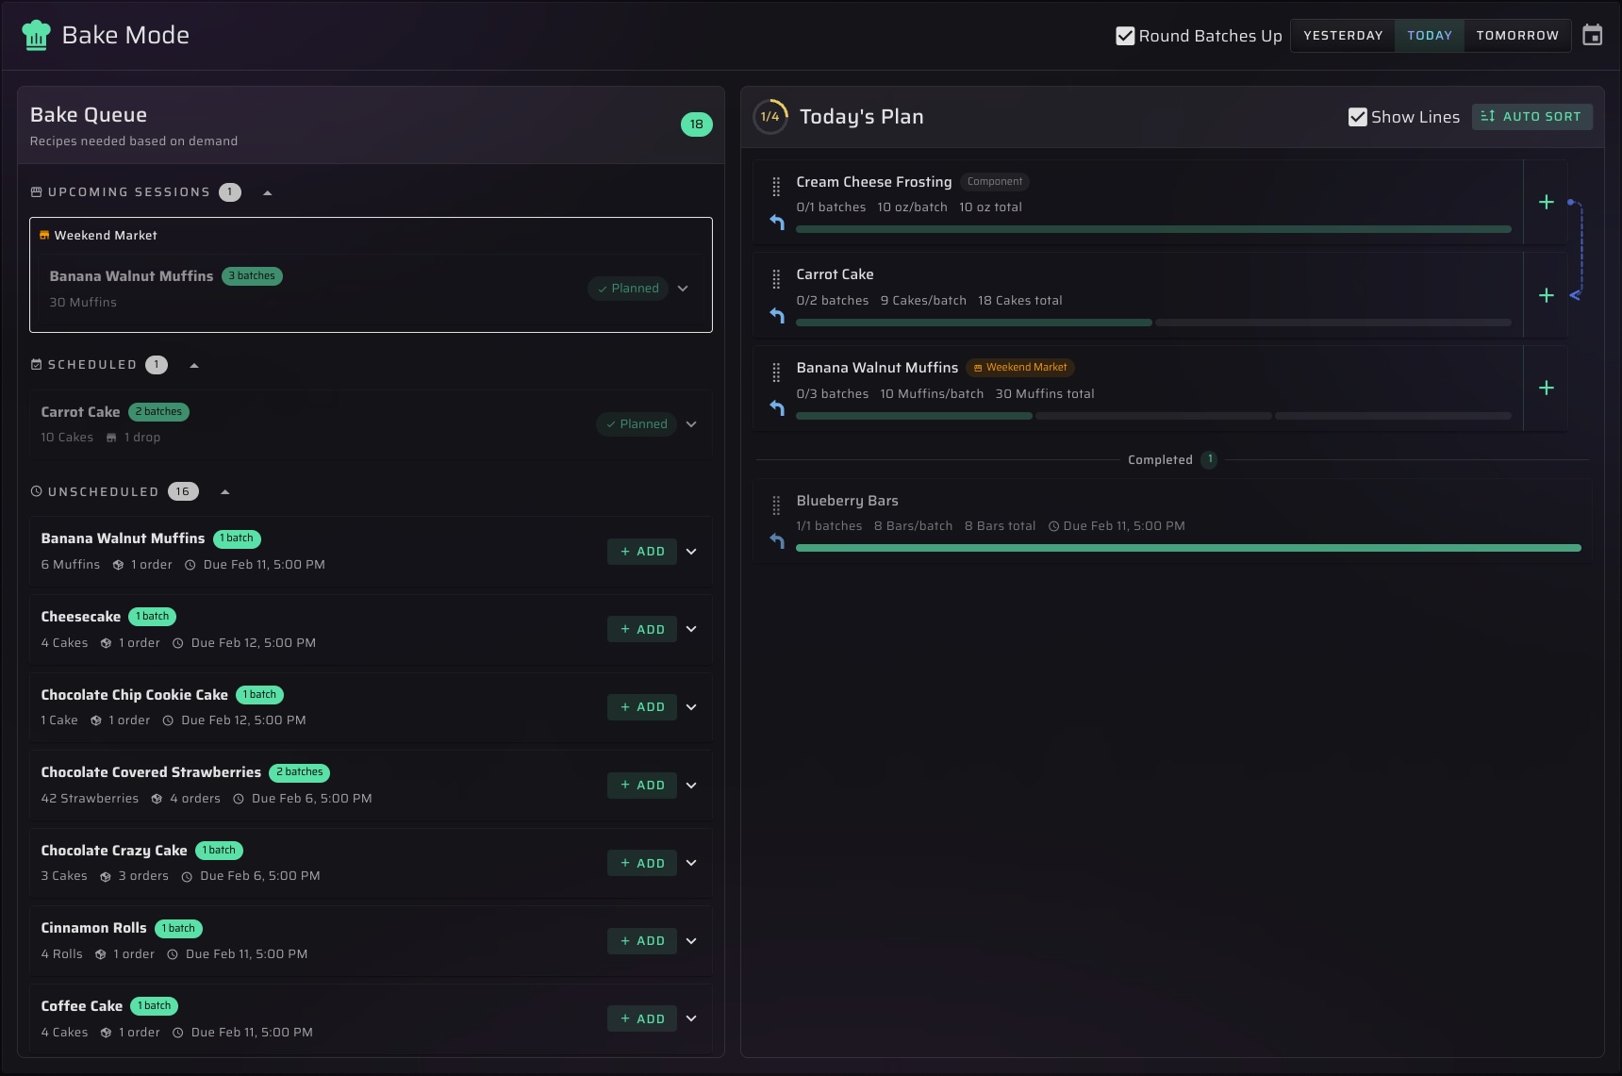Expand the Cheesecake item details

[691, 629]
